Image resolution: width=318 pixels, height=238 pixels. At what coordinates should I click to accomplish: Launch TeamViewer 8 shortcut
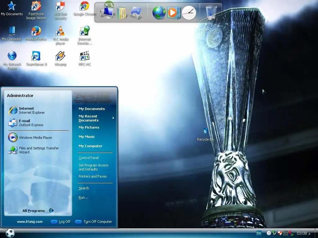36,59
